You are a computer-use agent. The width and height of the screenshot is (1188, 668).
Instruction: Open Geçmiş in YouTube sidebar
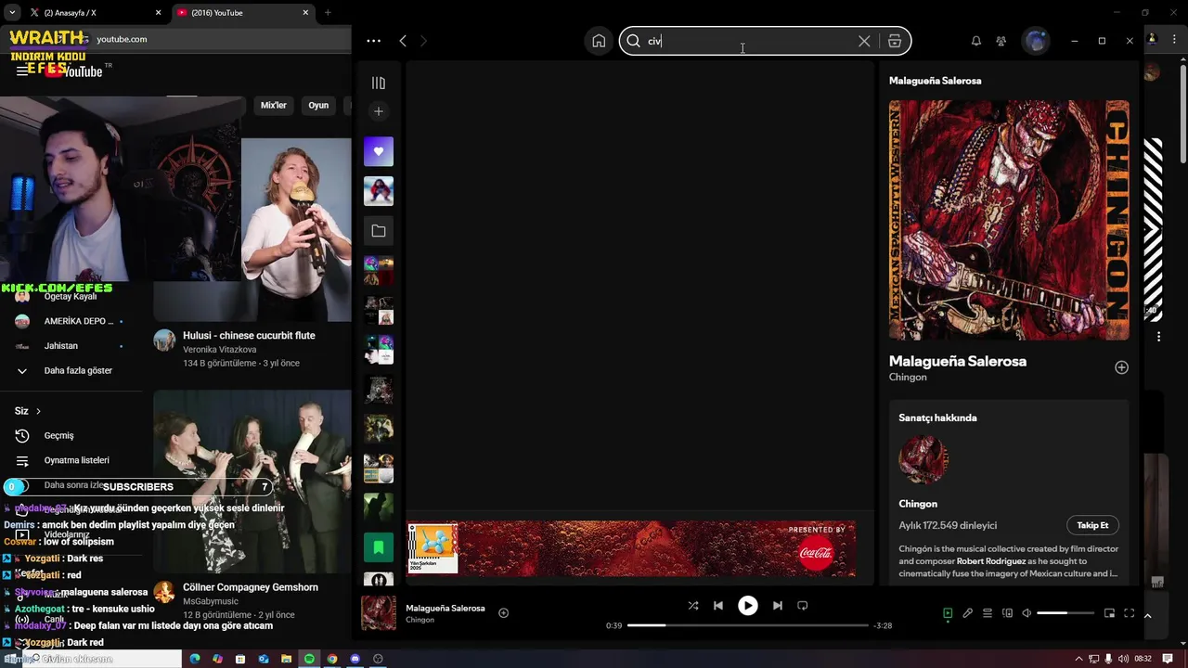[58, 435]
